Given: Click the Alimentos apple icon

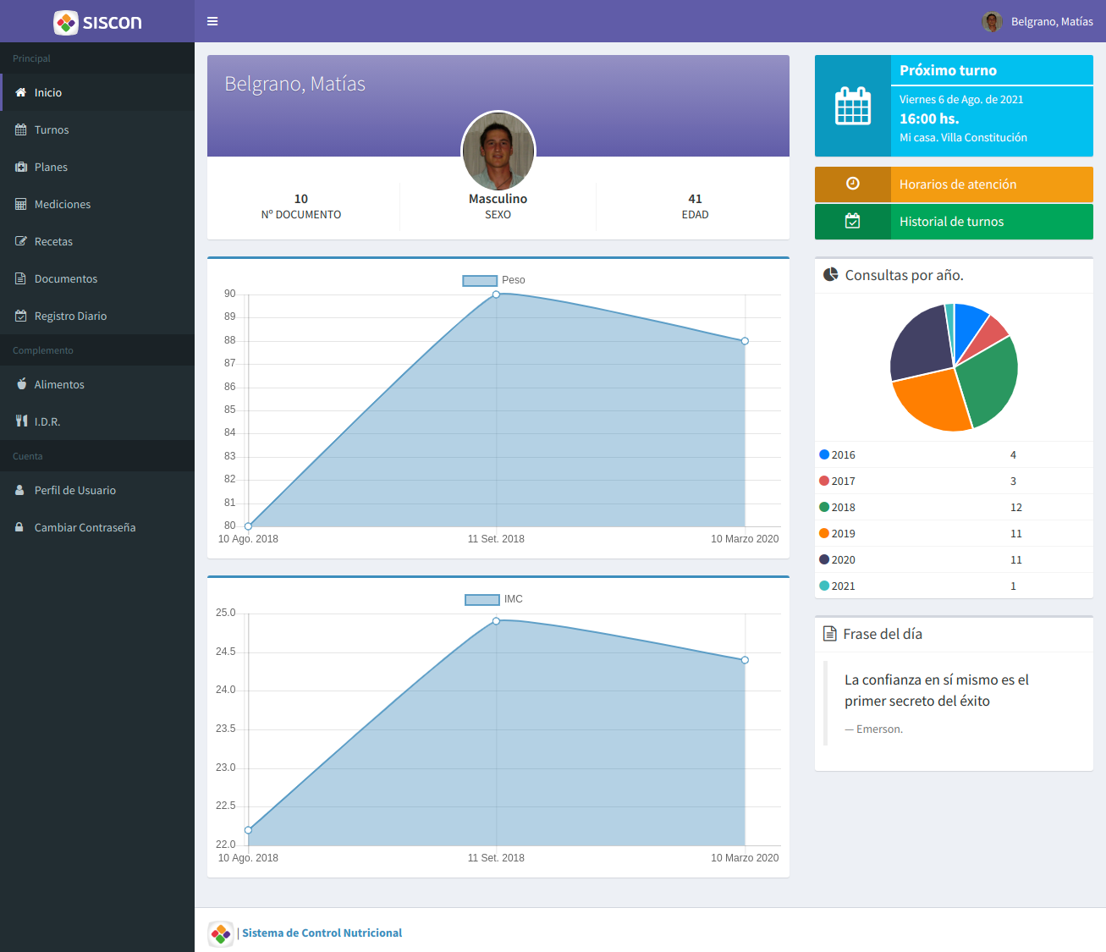Looking at the screenshot, I should [21, 384].
